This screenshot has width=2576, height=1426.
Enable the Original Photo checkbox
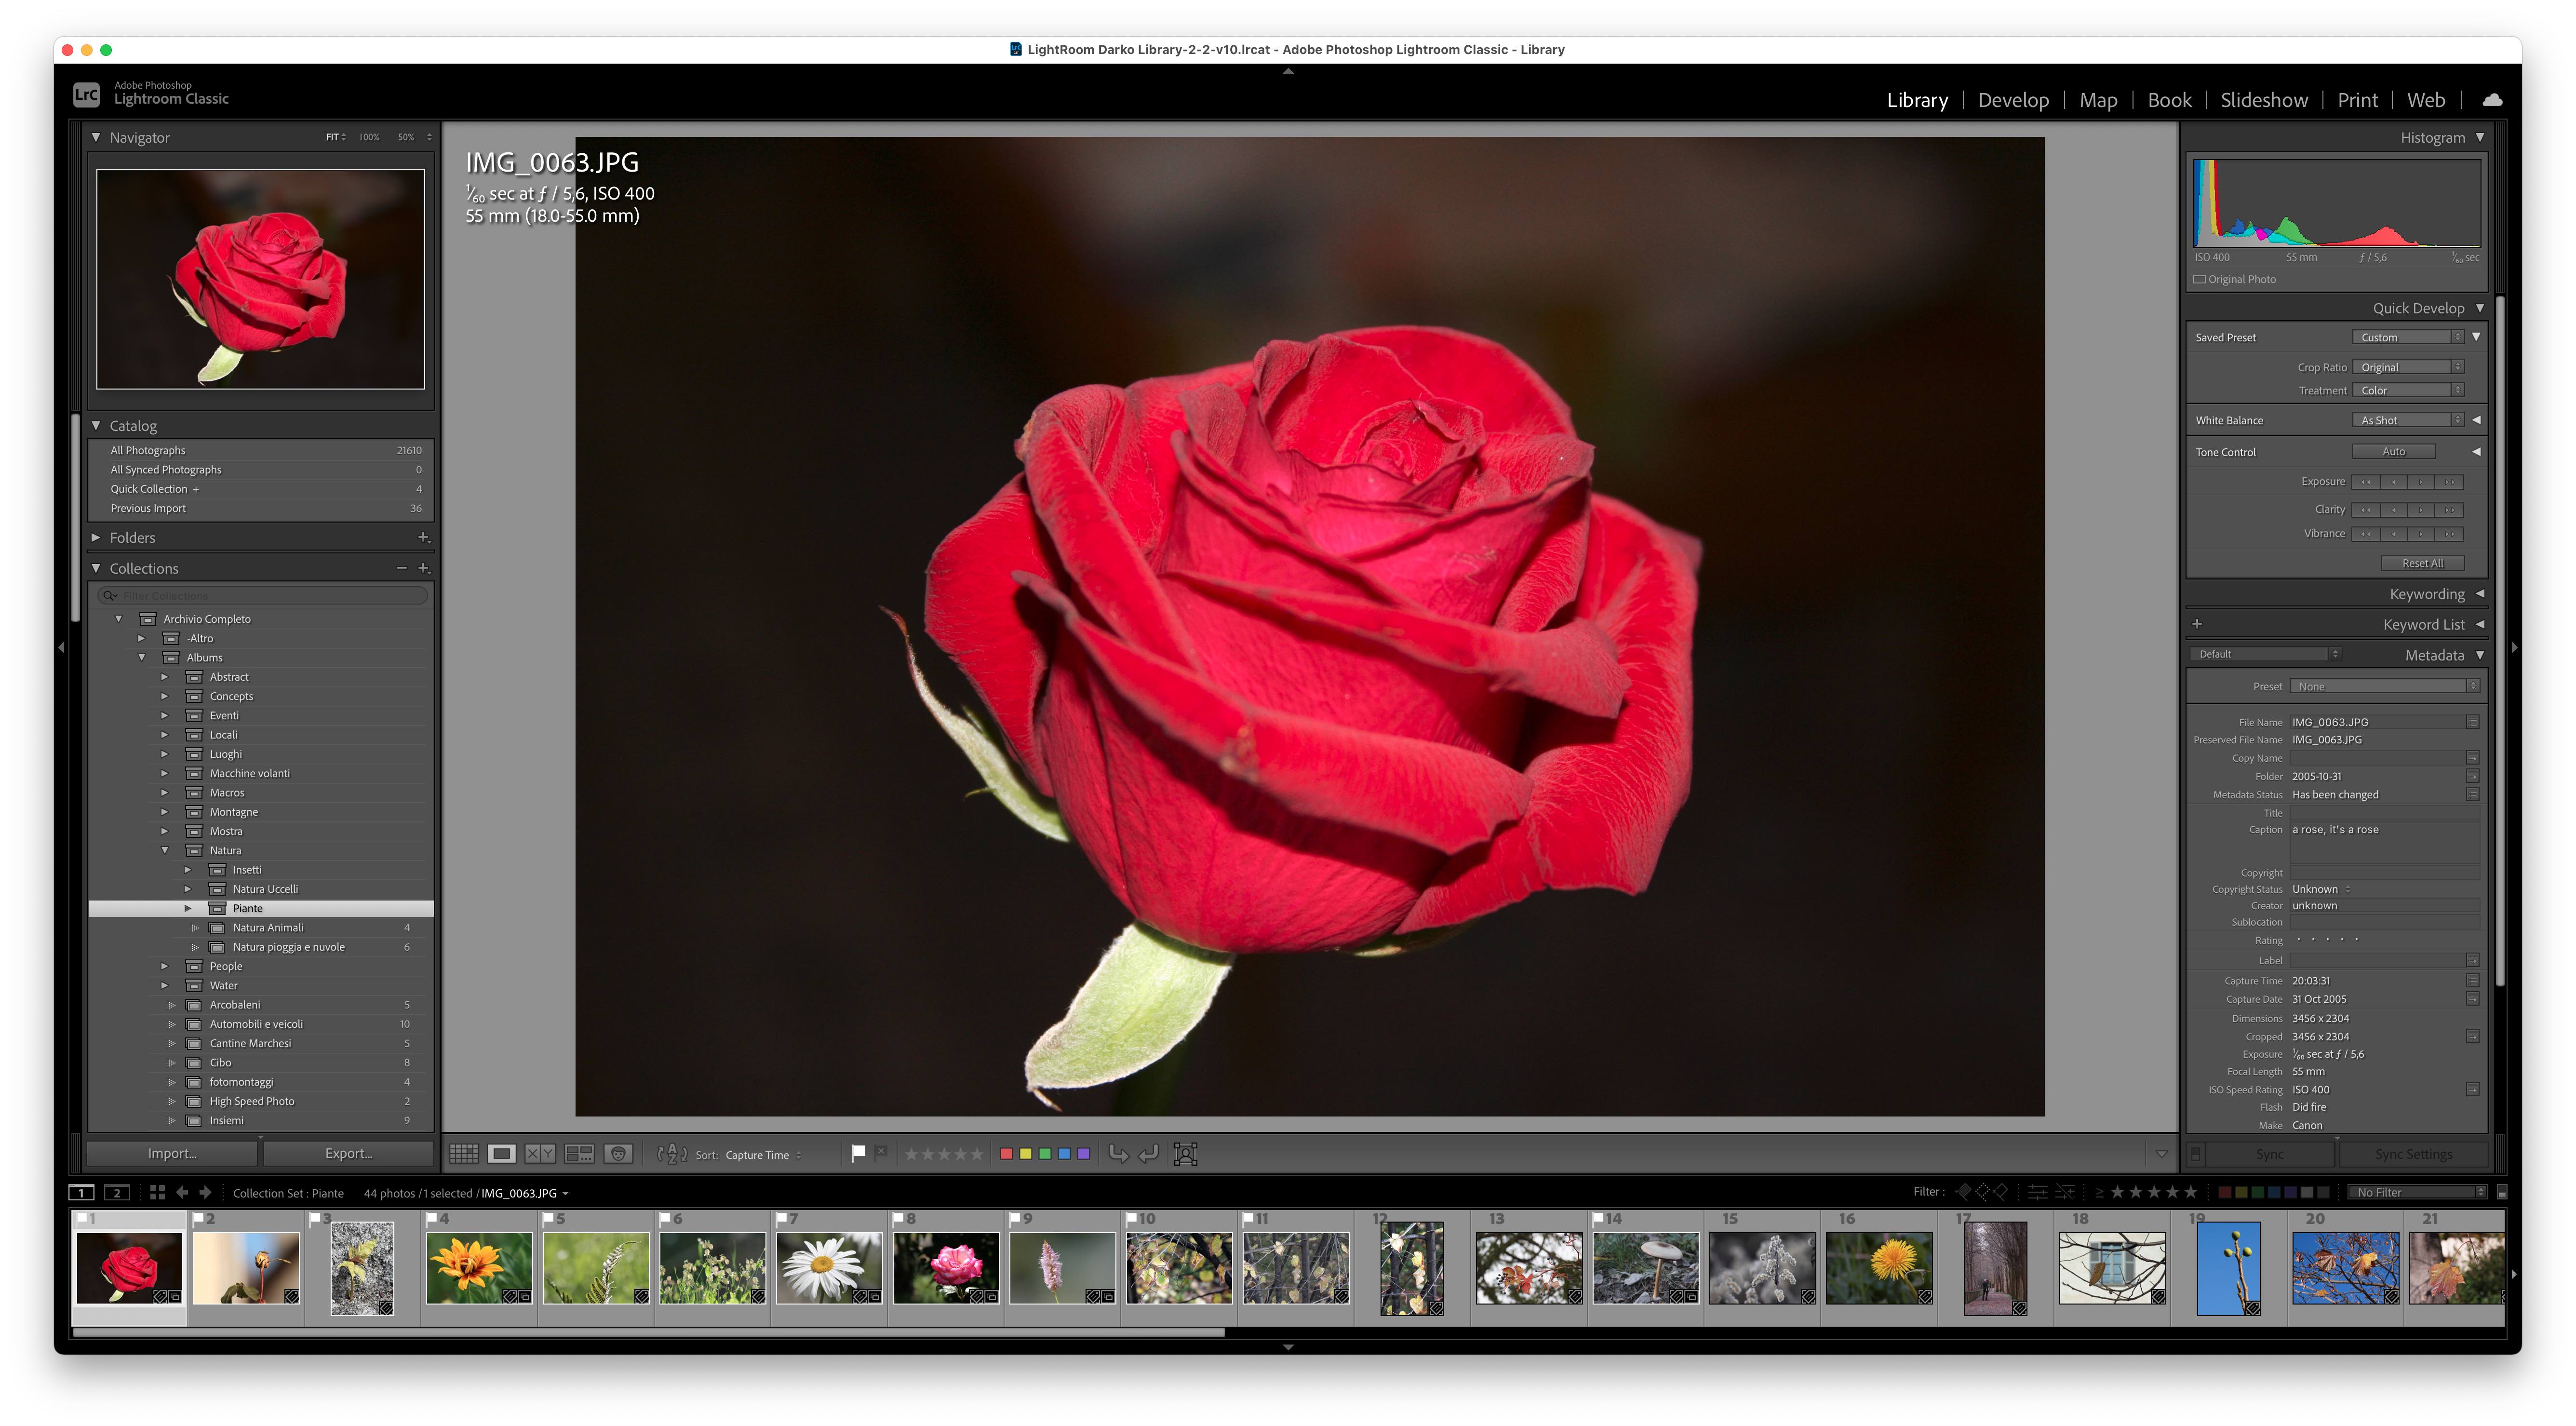[x=2200, y=279]
